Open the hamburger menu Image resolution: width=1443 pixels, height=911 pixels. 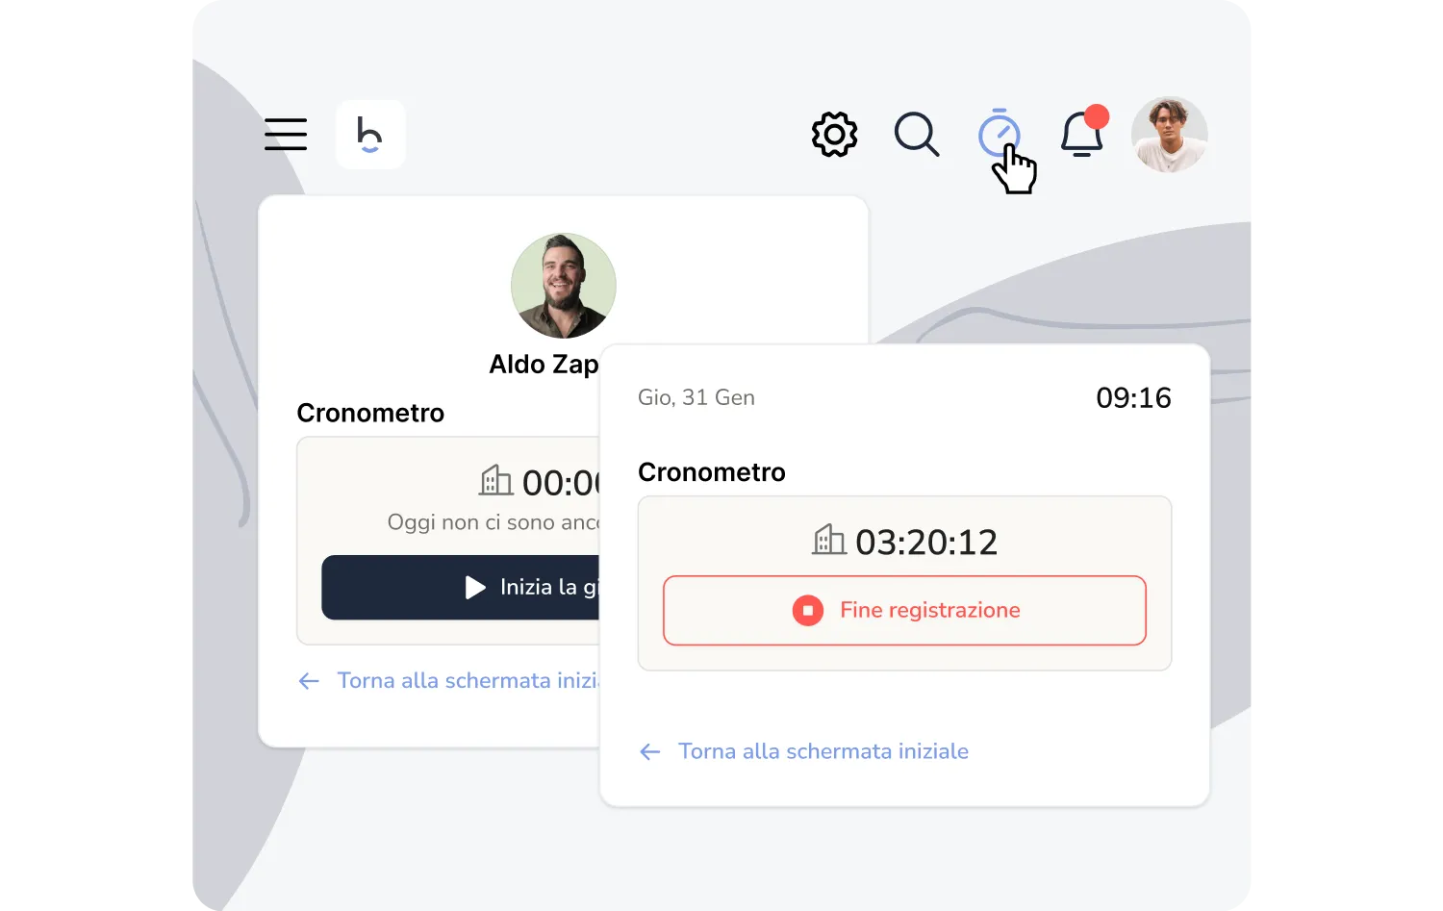pos(286,135)
